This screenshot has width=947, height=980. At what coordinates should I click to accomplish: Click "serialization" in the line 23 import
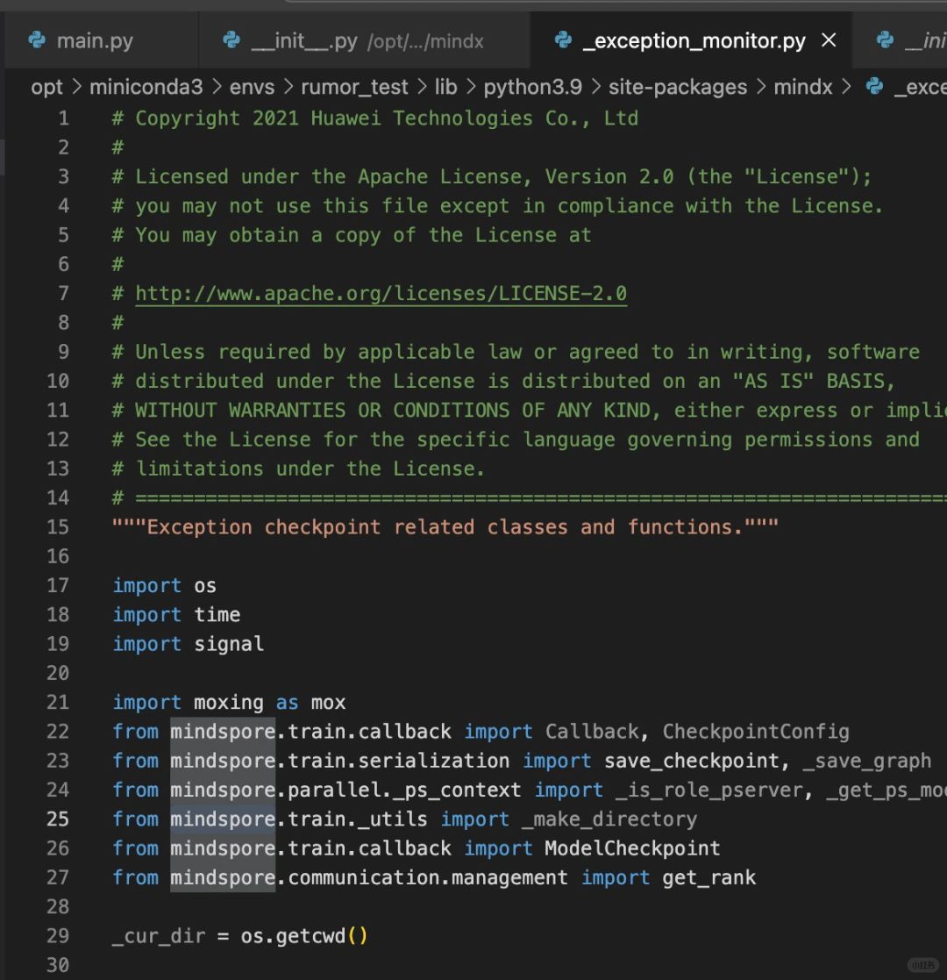click(x=433, y=762)
